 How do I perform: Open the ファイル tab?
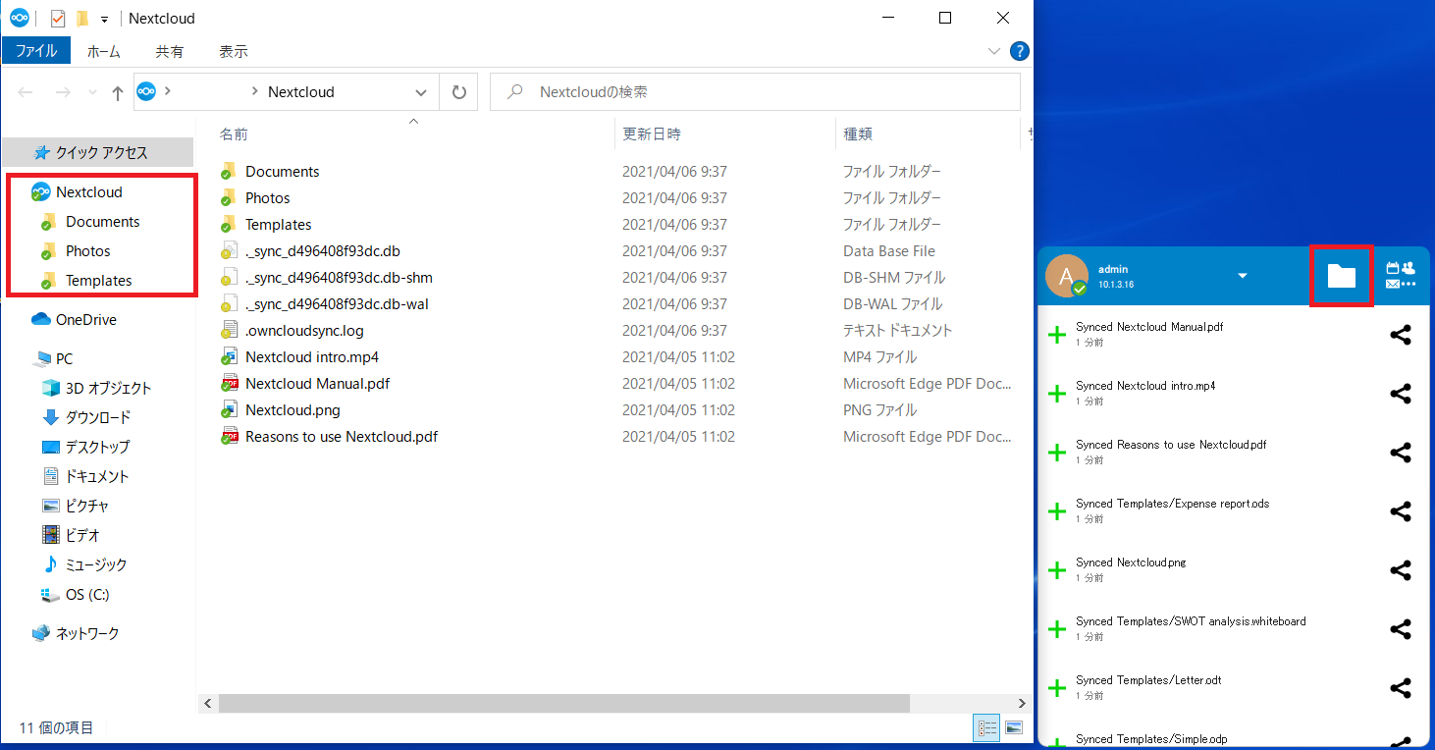[35, 51]
